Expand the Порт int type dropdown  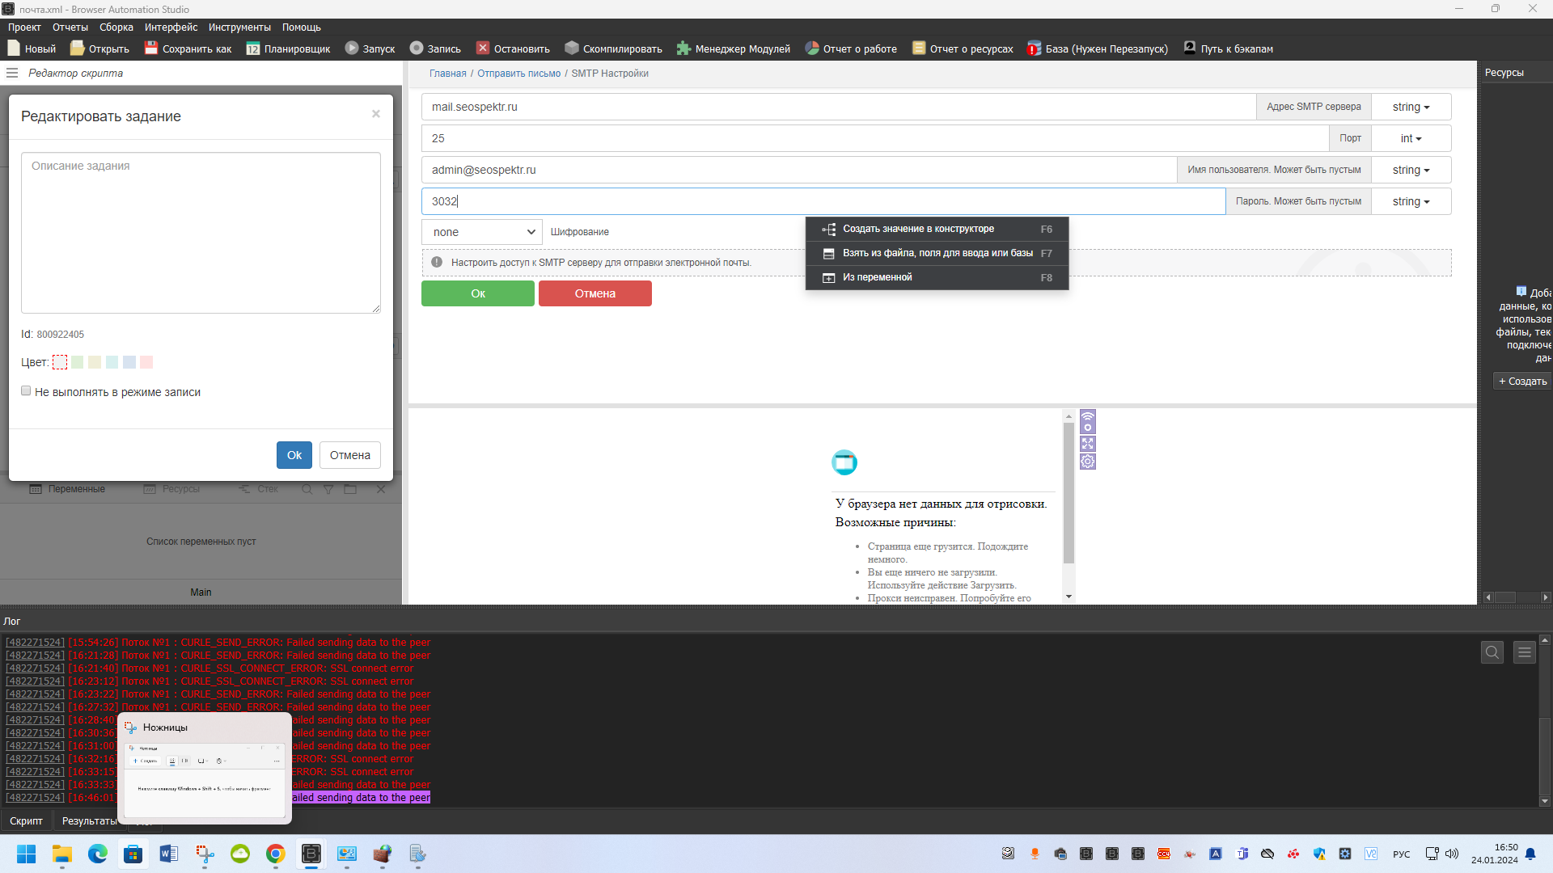click(1411, 138)
